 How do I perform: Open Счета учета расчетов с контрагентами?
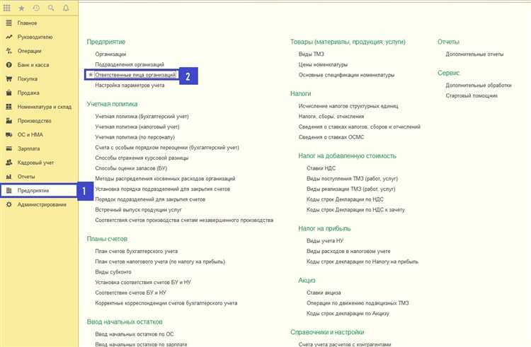point(345,344)
